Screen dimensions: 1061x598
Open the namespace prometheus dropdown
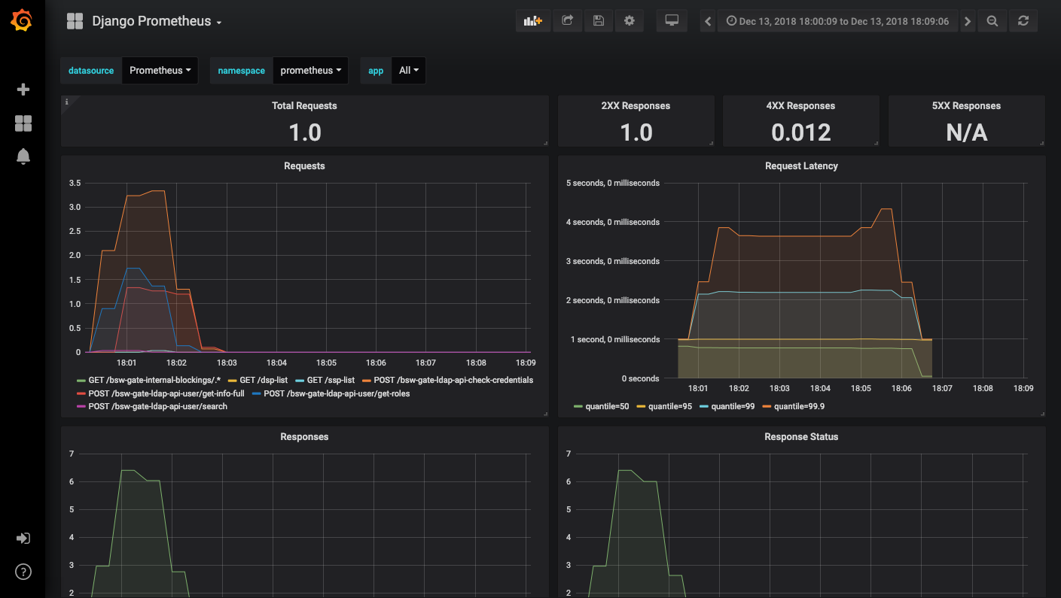(310, 71)
